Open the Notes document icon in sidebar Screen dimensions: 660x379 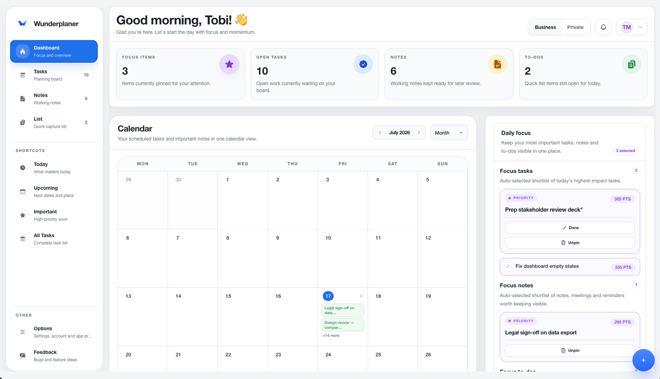(23, 99)
